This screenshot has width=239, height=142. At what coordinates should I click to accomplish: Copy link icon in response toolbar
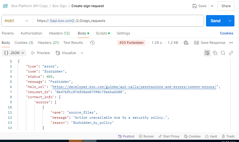[231, 53]
